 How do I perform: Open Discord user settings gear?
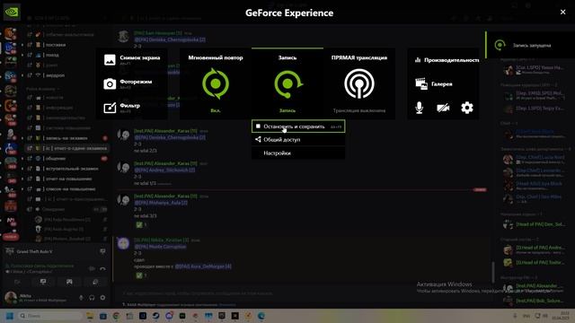[x=102, y=298]
